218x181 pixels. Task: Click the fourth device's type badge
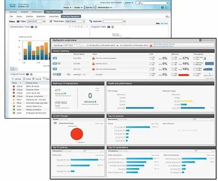point(57,74)
